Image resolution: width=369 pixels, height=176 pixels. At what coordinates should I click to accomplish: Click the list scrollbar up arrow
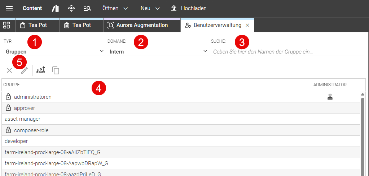363,94
